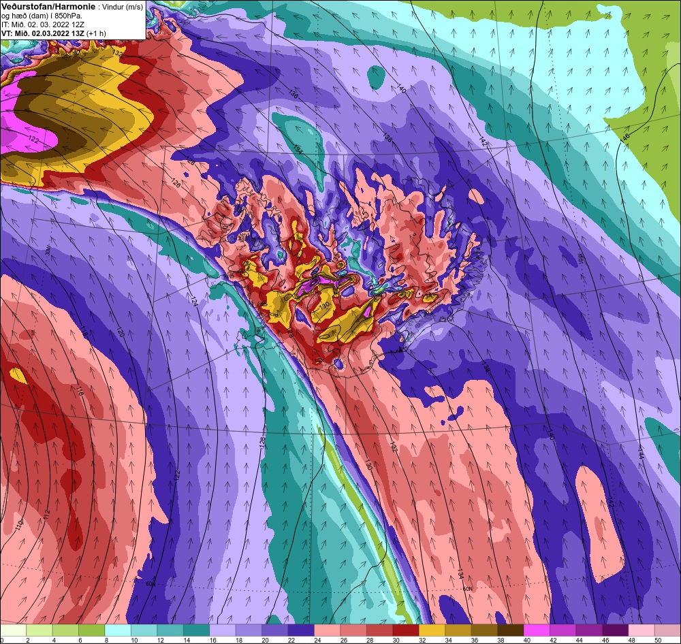Click the '128' contour label

point(190,162)
